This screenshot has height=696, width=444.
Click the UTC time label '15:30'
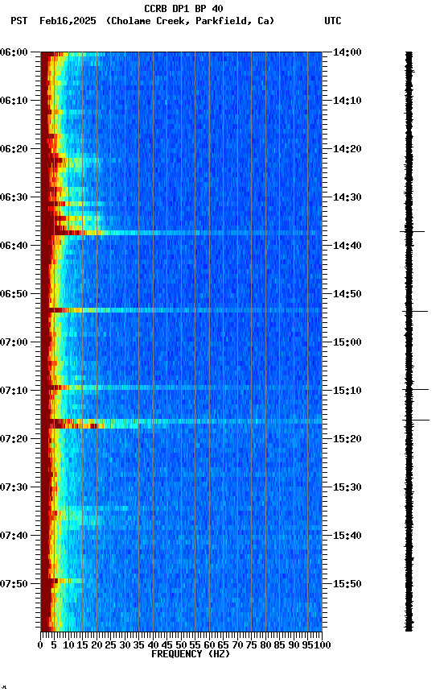click(x=347, y=488)
